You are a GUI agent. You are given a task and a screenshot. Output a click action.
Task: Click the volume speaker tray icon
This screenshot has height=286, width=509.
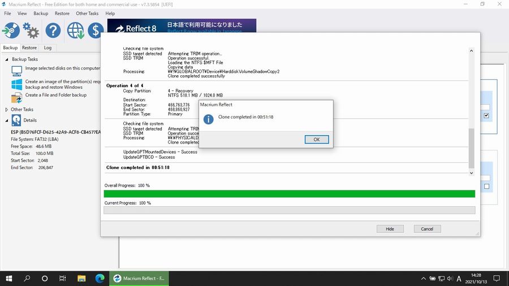(x=450, y=279)
